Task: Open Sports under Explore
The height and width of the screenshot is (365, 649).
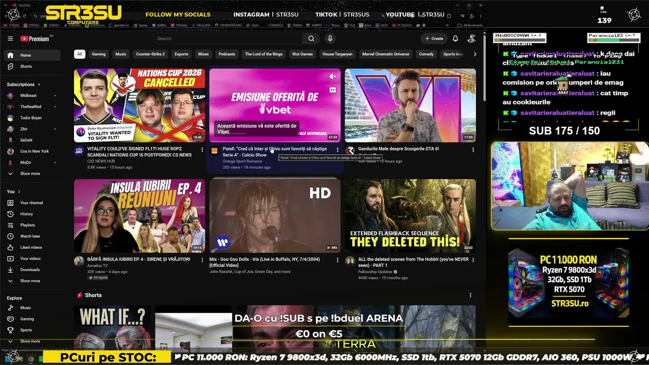Action: 32,330
